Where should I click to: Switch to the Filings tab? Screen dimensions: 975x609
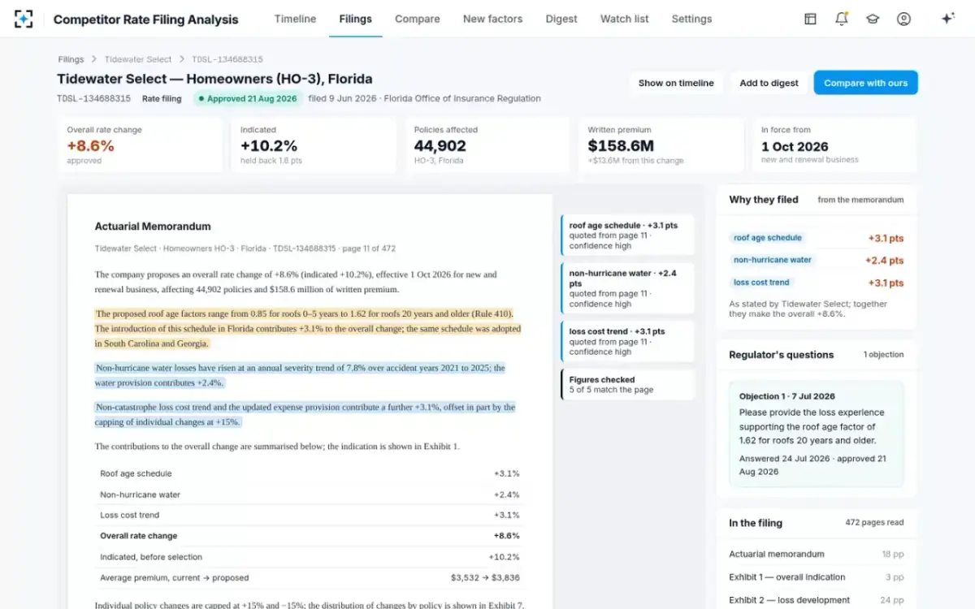[x=355, y=19]
